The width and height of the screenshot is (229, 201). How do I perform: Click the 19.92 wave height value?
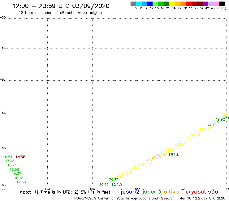point(220,119)
